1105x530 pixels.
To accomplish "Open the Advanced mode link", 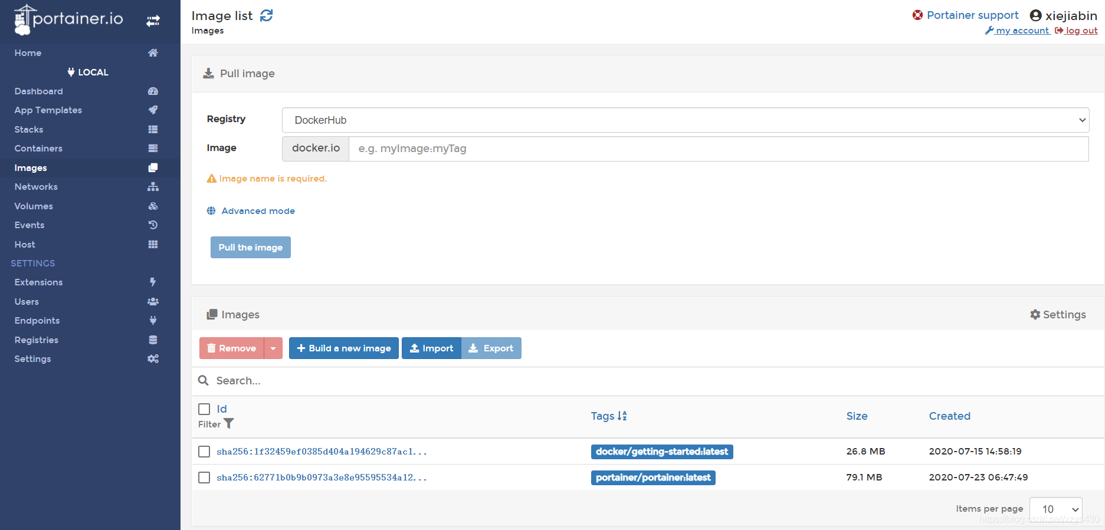I will 258,211.
